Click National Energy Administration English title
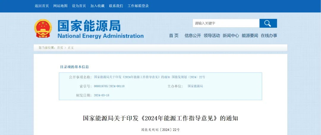 tap(100, 36)
